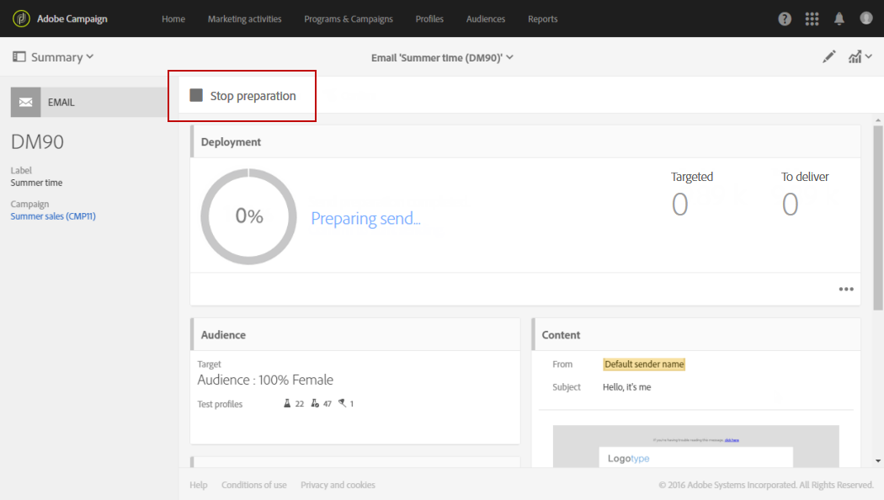Show notifications bell
The height and width of the screenshot is (500, 884).
[839, 19]
